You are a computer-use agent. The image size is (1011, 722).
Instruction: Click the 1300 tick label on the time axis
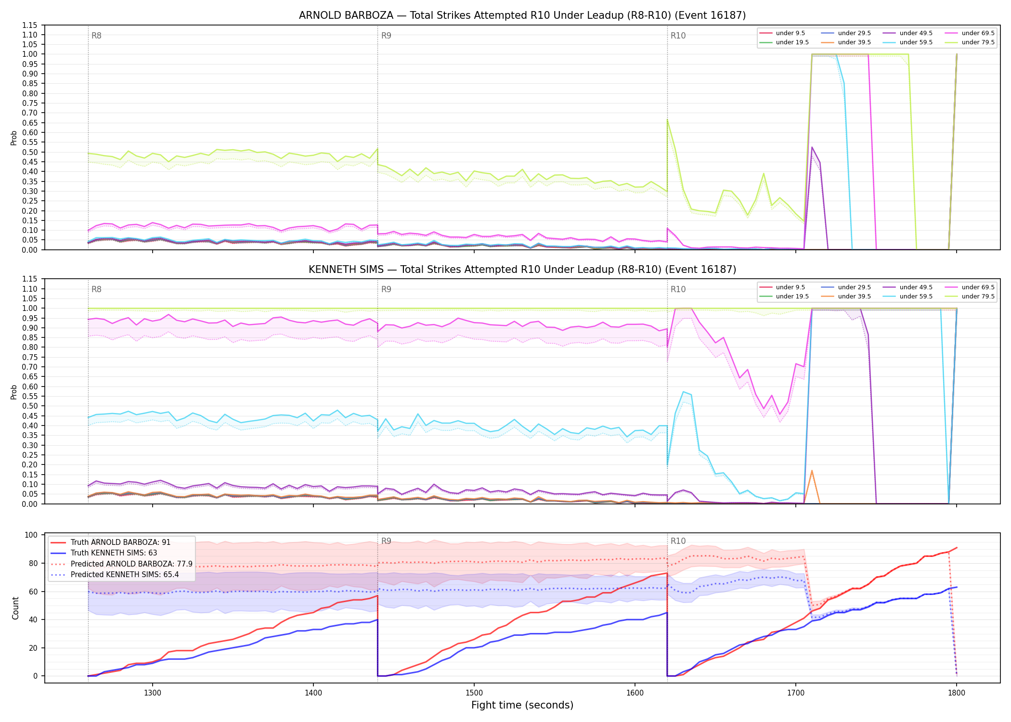[x=153, y=693]
